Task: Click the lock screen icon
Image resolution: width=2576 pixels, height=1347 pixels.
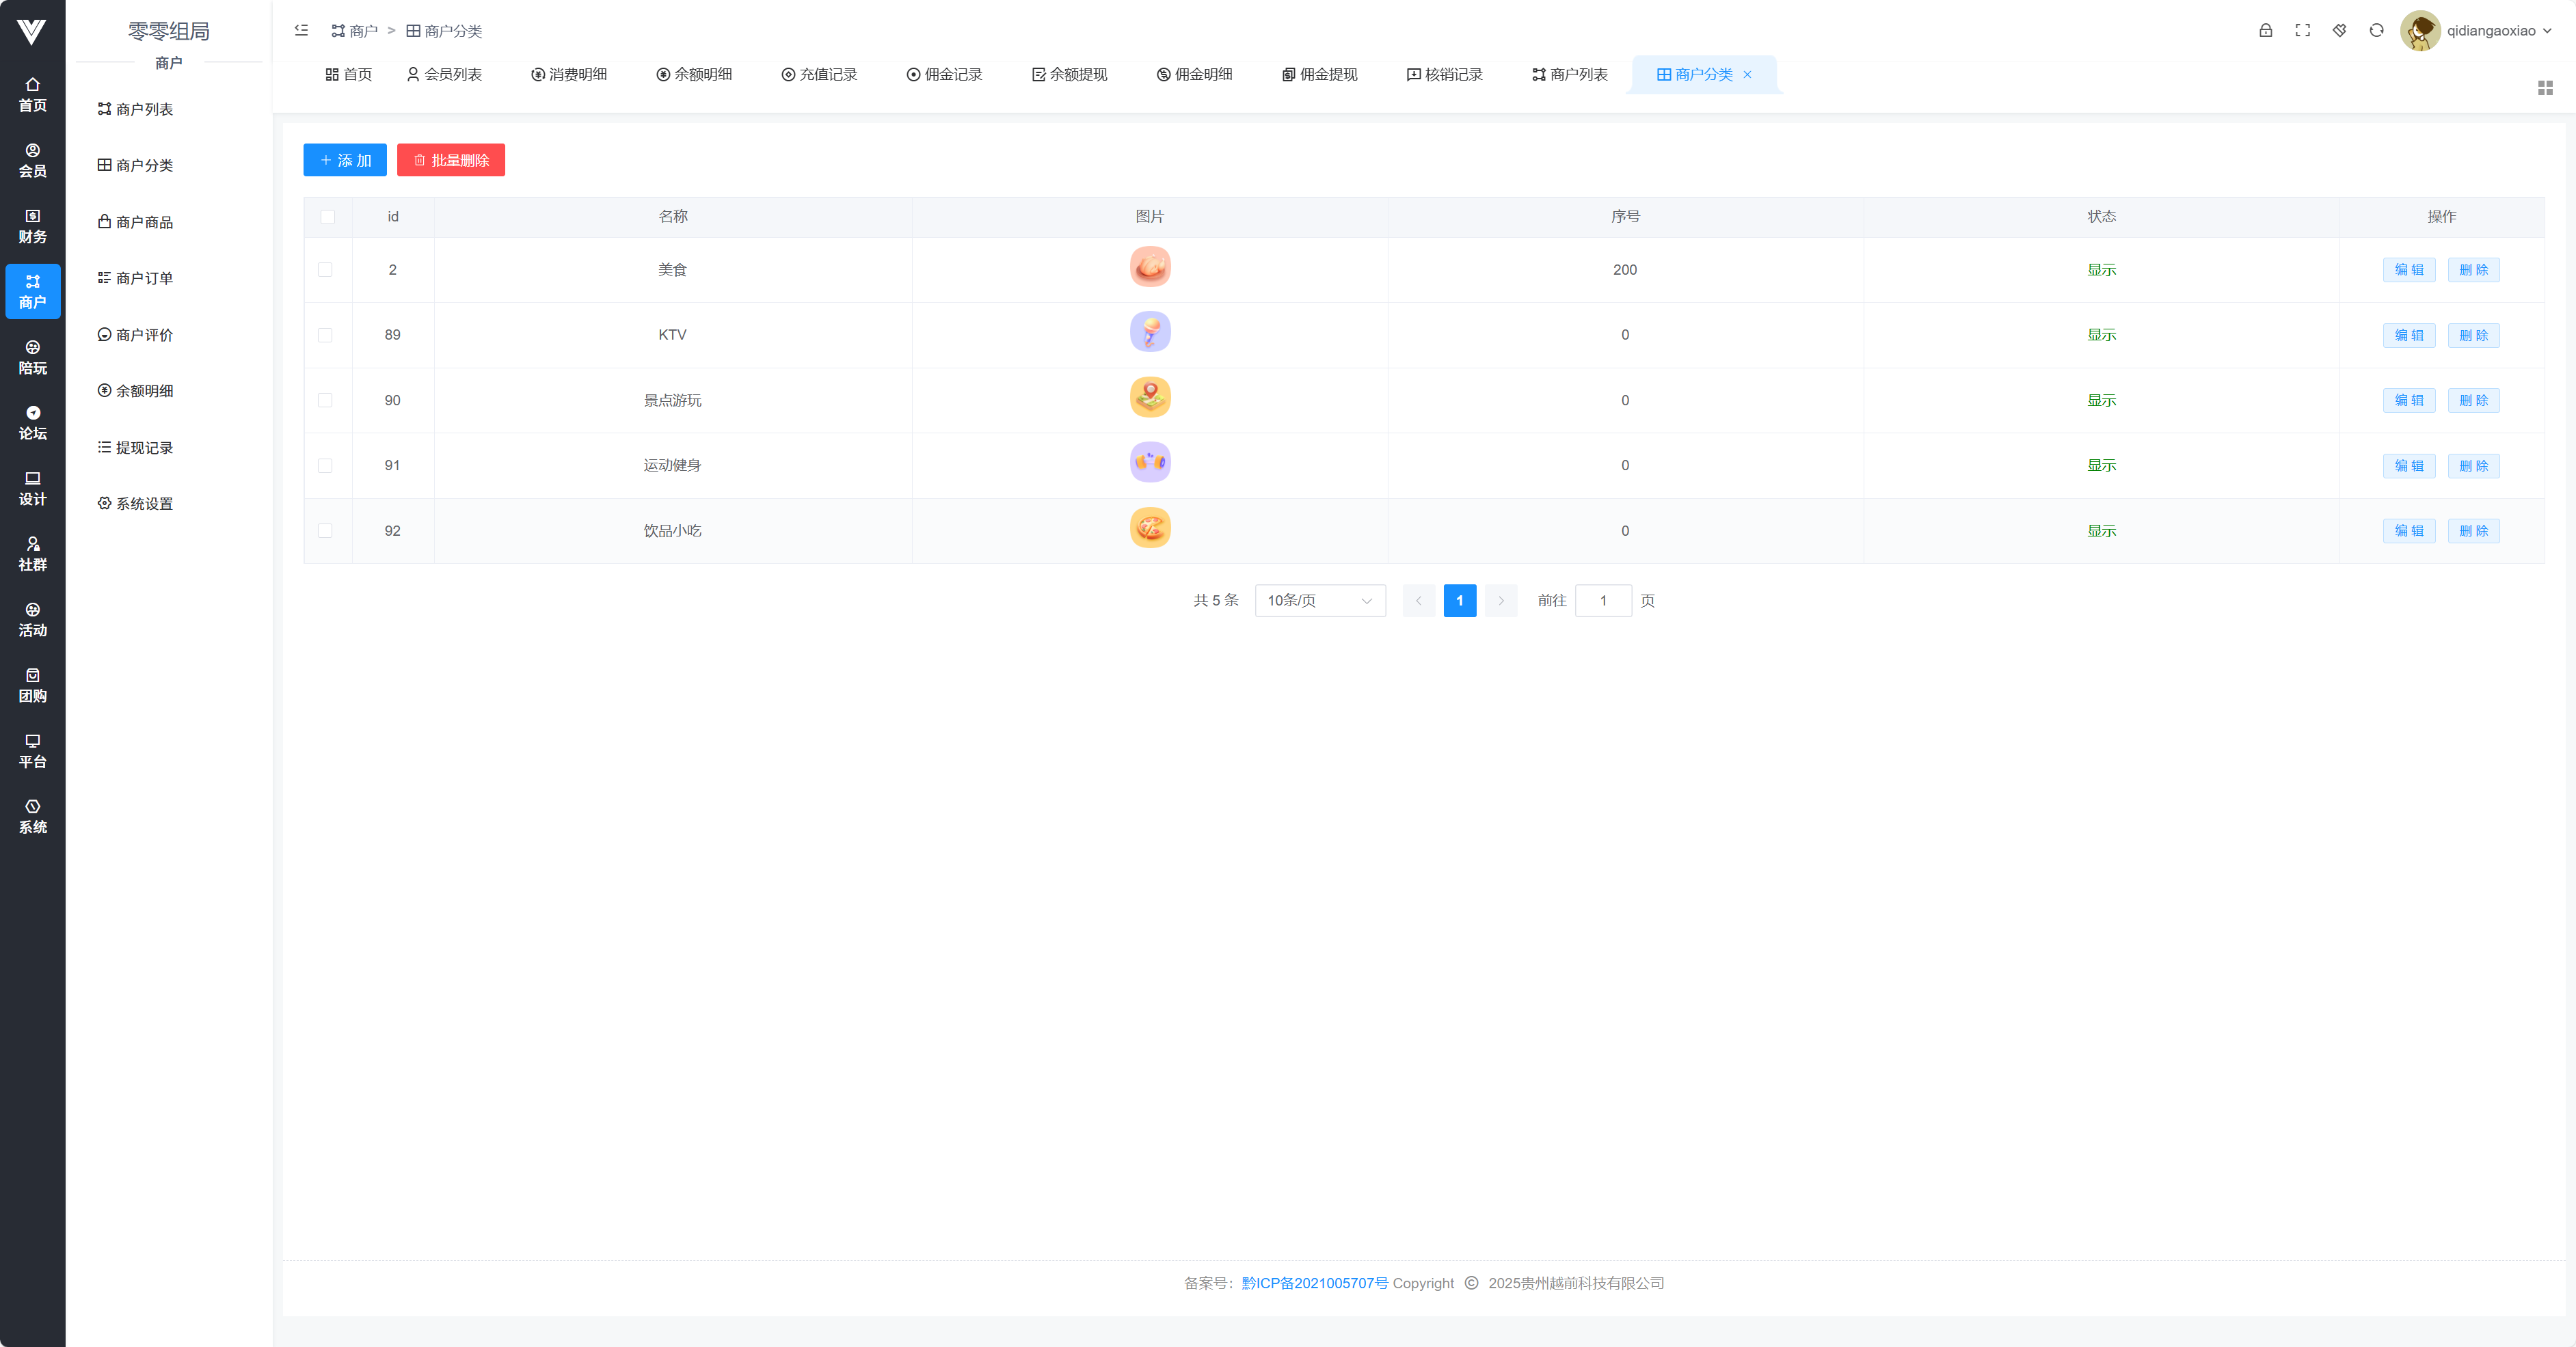Action: point(2265,31)
